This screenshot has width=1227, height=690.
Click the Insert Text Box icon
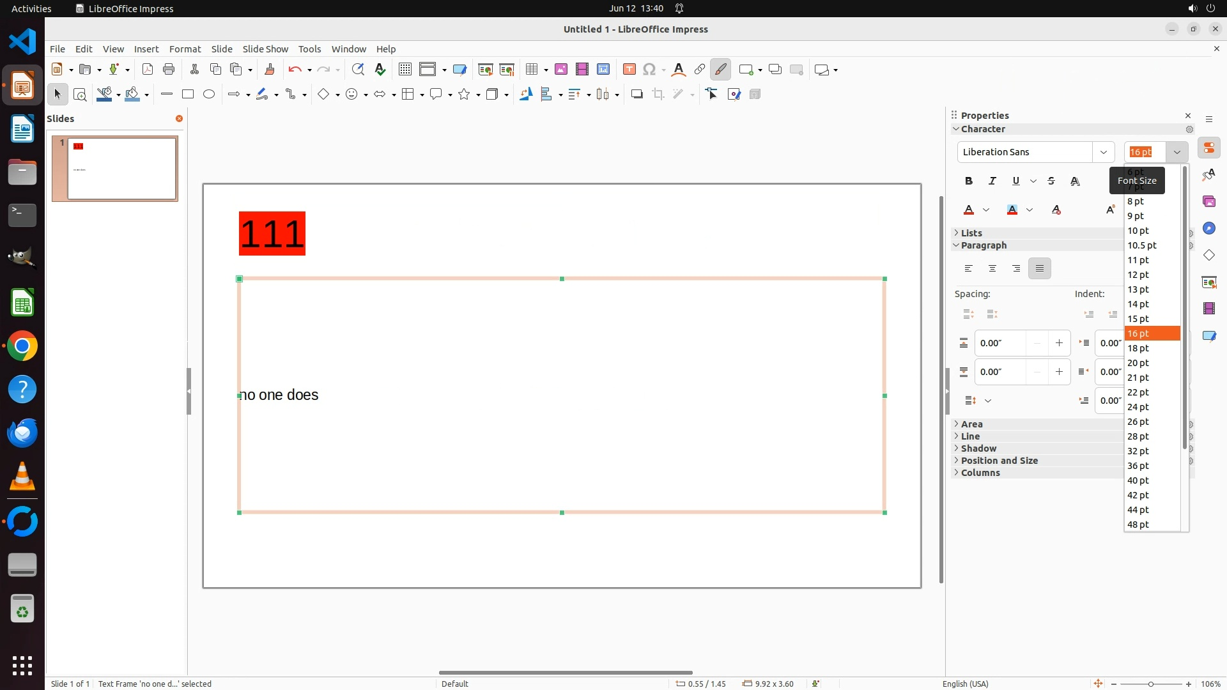629,70
